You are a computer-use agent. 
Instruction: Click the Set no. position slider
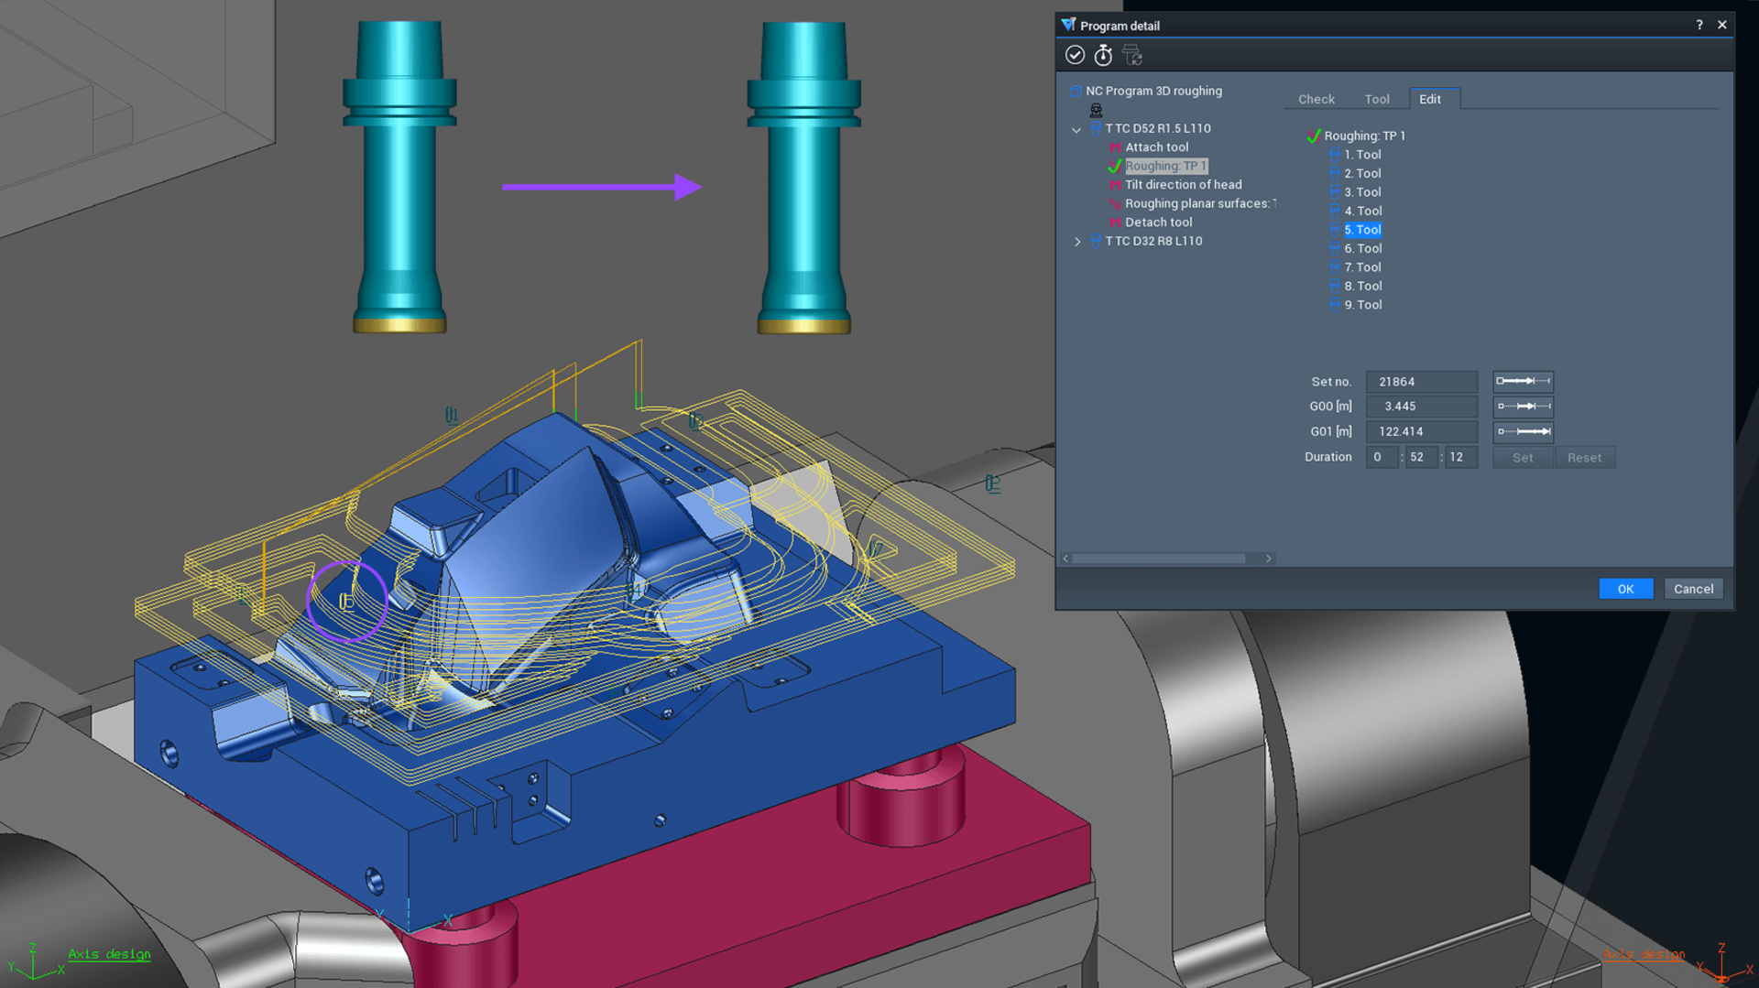[1523, 381]
